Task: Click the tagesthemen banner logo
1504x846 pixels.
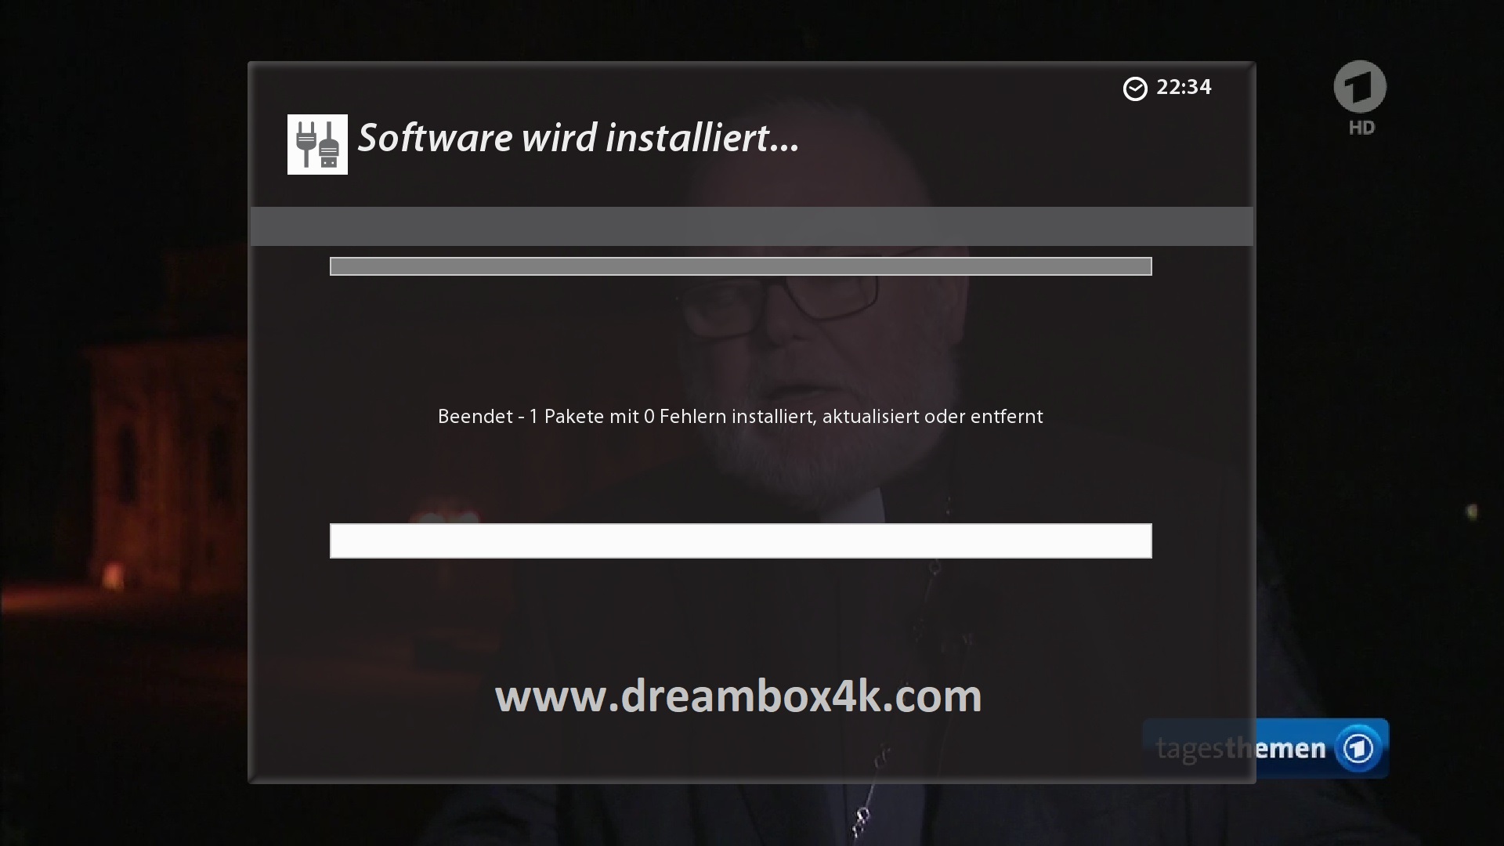Action: pyautogui.click(x=1266, y=748)
